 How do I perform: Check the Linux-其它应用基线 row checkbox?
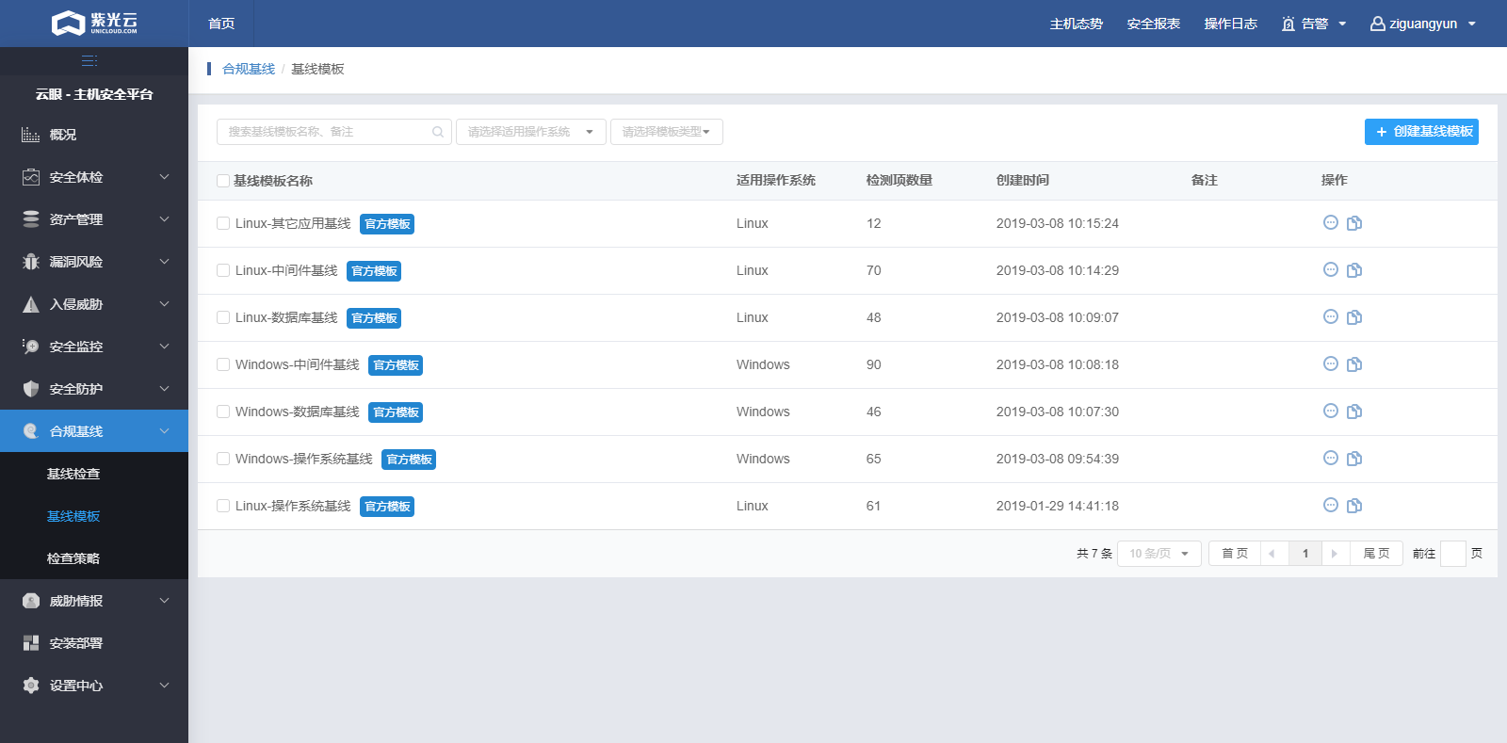tap(223, 223)
